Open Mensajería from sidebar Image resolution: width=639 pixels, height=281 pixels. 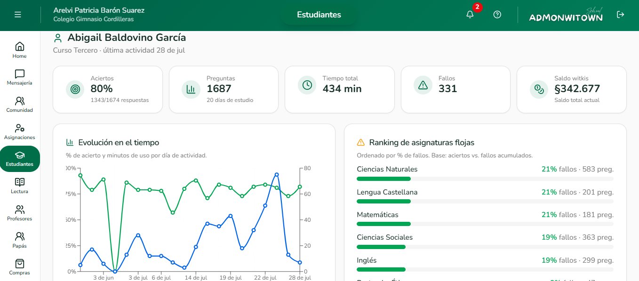[x=20, y=78]
